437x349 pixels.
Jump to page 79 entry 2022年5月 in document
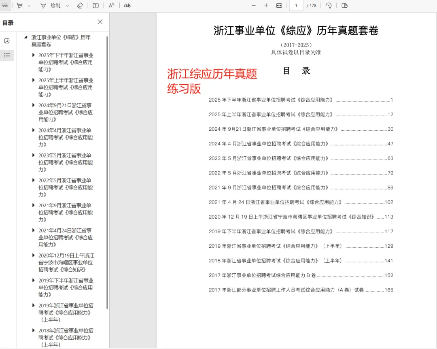[301, 173]
